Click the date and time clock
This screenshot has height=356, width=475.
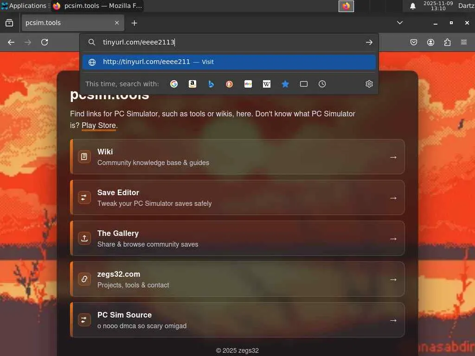click(438, 6)
